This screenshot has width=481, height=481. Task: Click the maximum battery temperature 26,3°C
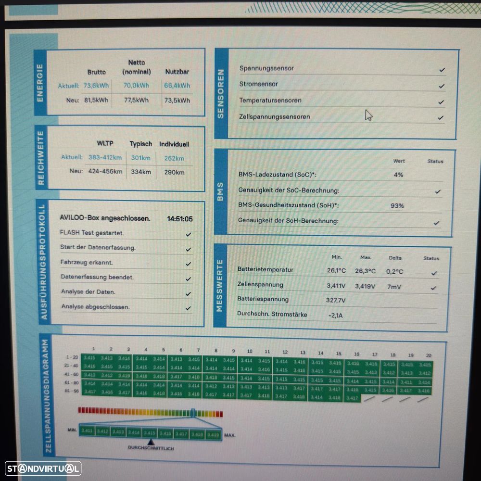pos(366,271)
